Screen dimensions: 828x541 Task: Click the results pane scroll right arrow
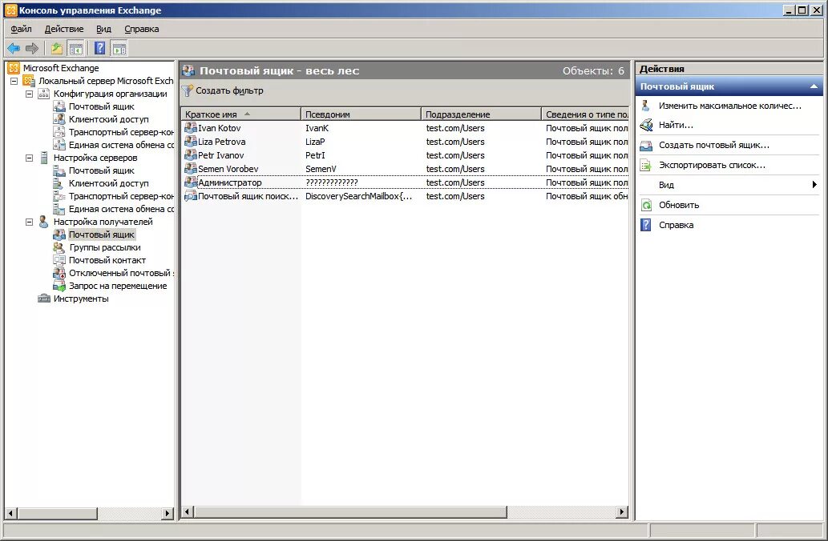point(622,511)
